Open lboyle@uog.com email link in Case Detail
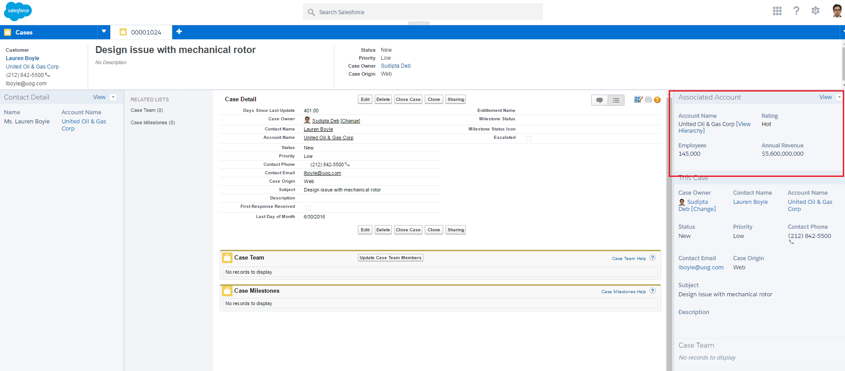The image size is (845, 371). point(322,173)
